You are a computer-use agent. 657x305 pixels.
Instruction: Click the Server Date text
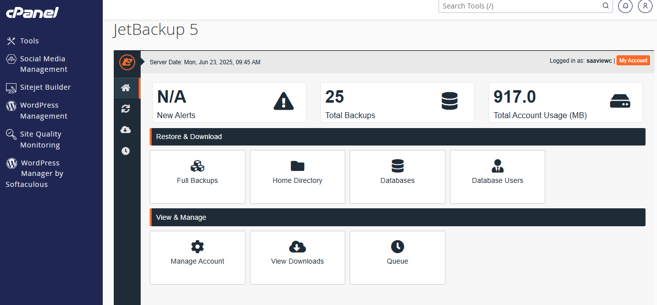(205, 62)
